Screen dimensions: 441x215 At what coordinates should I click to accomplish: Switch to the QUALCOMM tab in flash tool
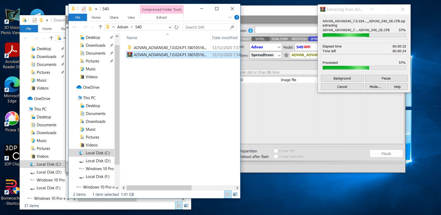280,39
